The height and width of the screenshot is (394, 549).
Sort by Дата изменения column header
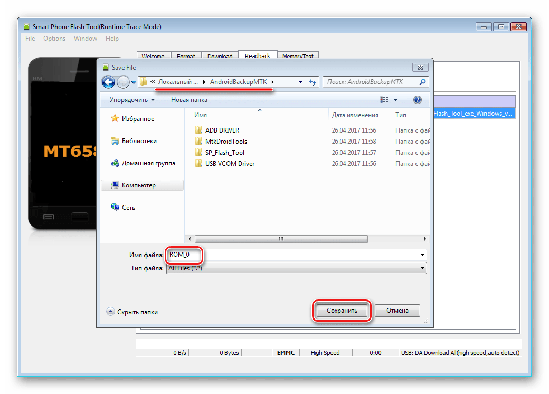pyautogui.click(x=355, y=115)
